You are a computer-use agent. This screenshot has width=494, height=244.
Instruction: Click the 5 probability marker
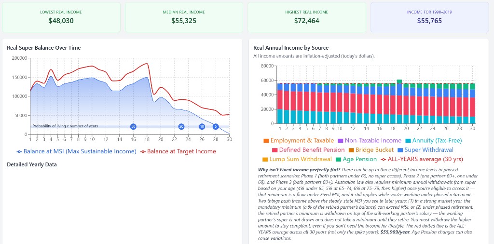tap(216, 126)
